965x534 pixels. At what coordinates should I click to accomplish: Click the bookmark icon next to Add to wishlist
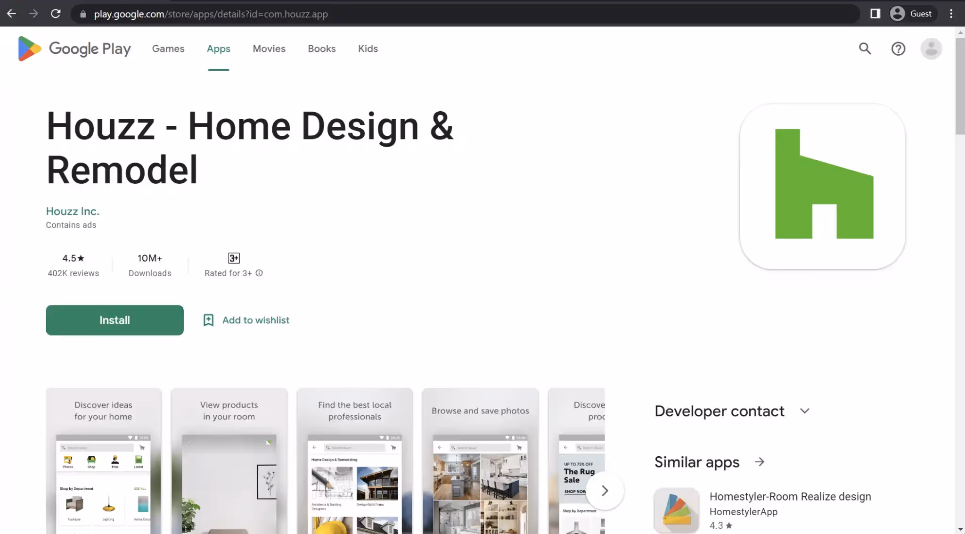[x=208, y=320]
